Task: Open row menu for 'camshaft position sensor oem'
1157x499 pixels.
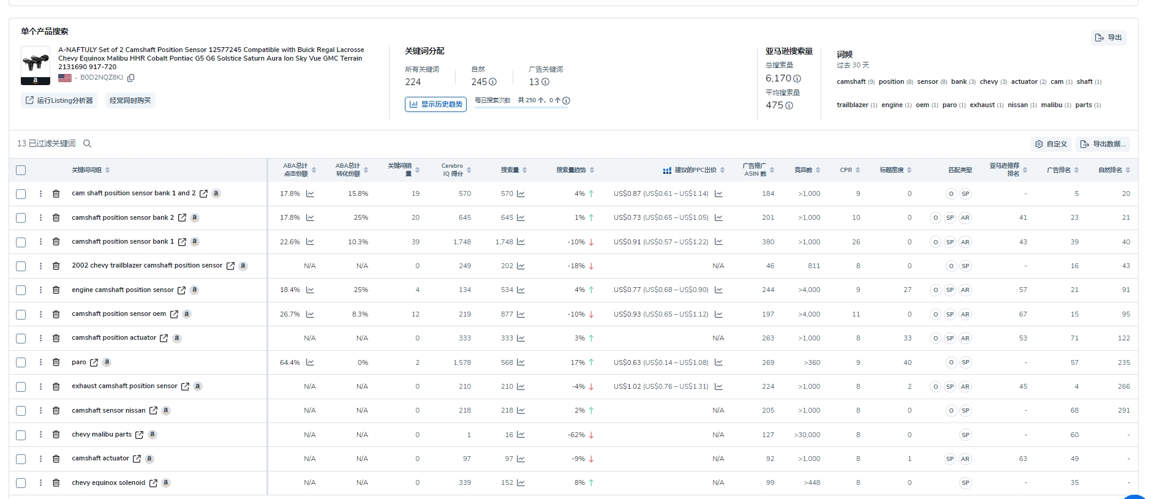Action: (40, 314)
